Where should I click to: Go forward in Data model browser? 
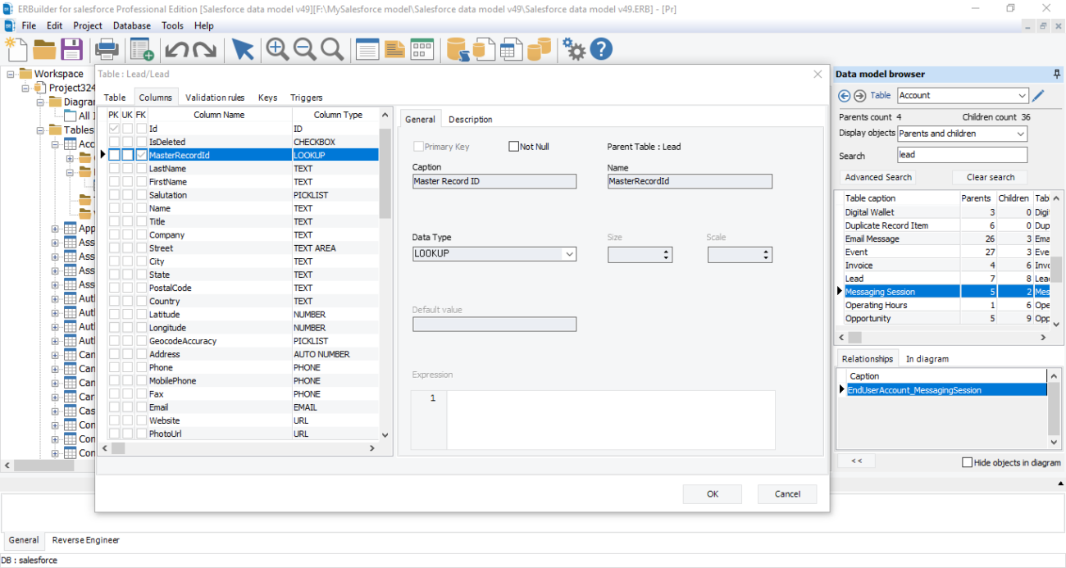pos(859,96)
